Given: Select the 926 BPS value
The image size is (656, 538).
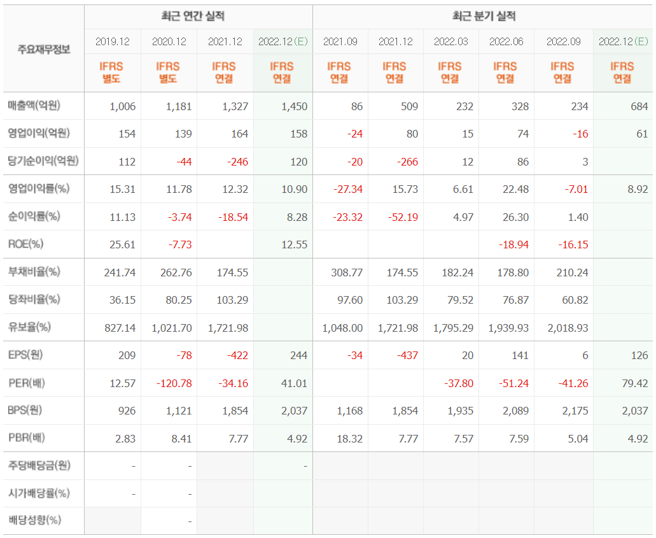Looking at the screenshot, I should click(127, 411).
